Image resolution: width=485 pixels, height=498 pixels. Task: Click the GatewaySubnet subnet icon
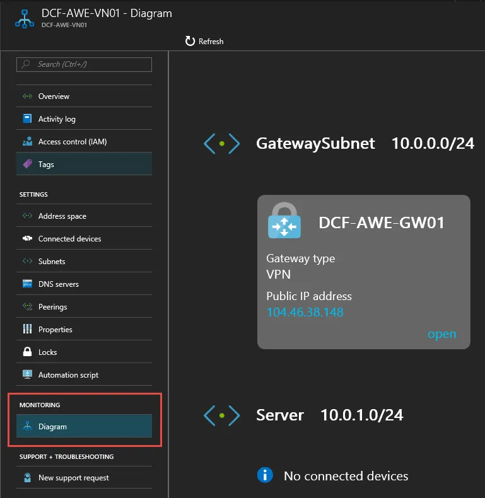tap(222, 144)
